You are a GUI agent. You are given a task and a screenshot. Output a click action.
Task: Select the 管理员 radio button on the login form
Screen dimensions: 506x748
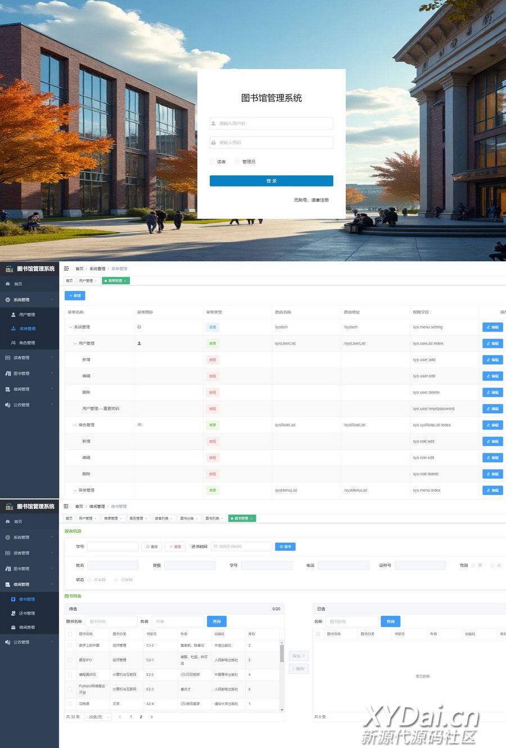[x=237, y=162]
